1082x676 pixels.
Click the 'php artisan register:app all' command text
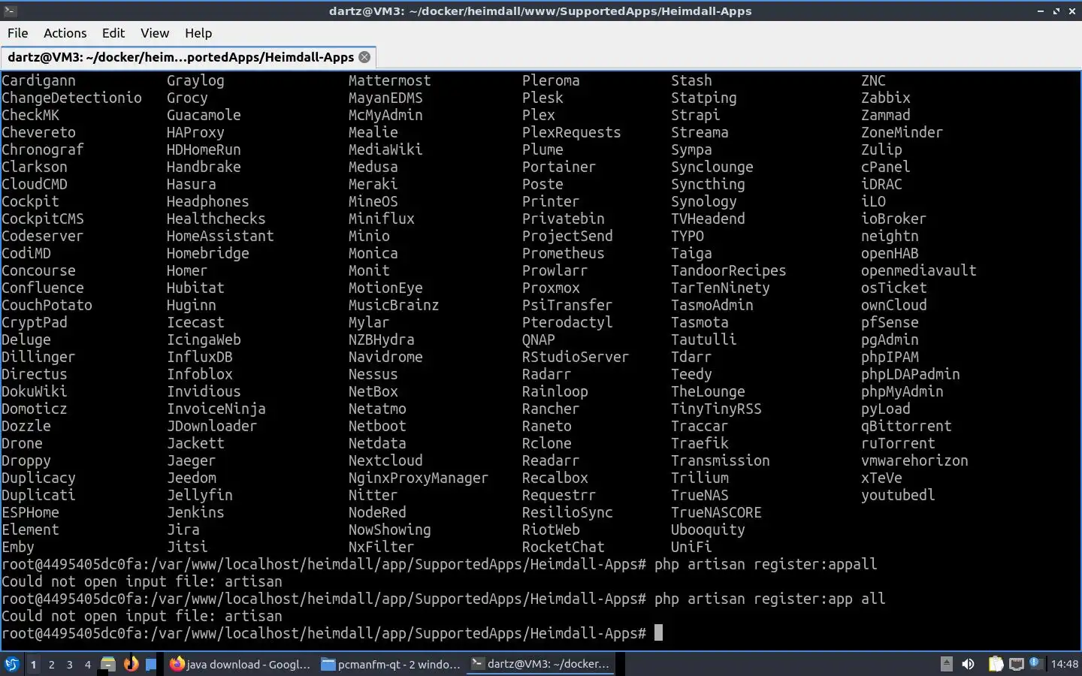point(769,599)
